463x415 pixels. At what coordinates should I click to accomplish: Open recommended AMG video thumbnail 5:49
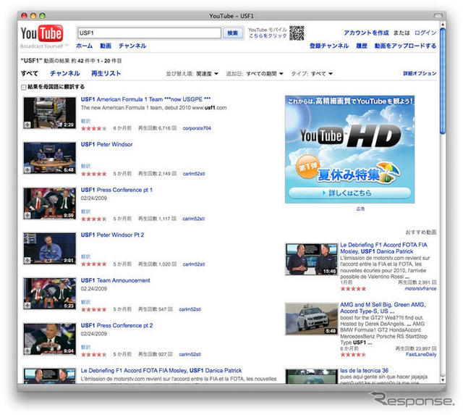(x=311, y=319)
